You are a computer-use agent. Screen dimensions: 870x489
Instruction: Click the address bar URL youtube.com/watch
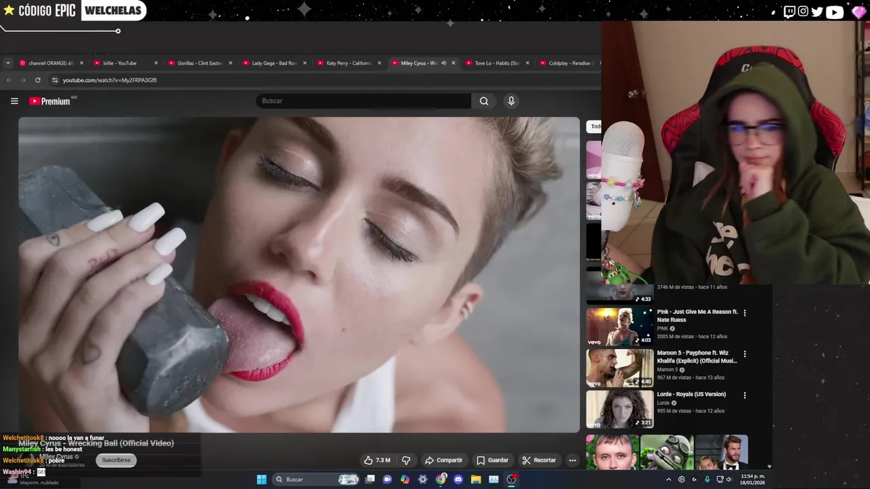point(109,80)
